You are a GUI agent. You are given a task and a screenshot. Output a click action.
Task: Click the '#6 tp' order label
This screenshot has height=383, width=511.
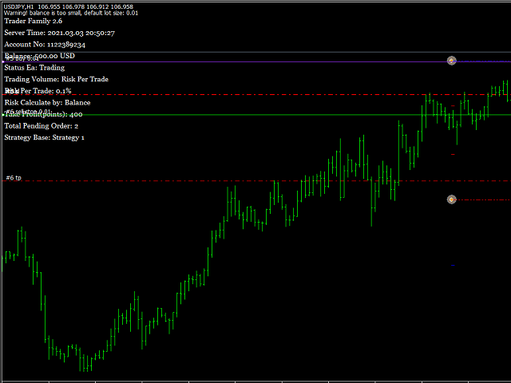(x=14, y=177)
